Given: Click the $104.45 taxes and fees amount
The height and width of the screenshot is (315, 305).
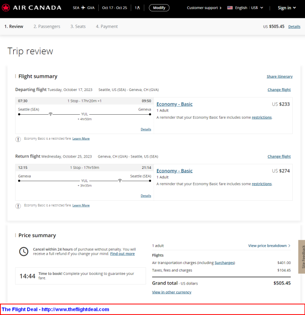Looking at the screenshot, I should pyautogui.click(x=284, y=270).
